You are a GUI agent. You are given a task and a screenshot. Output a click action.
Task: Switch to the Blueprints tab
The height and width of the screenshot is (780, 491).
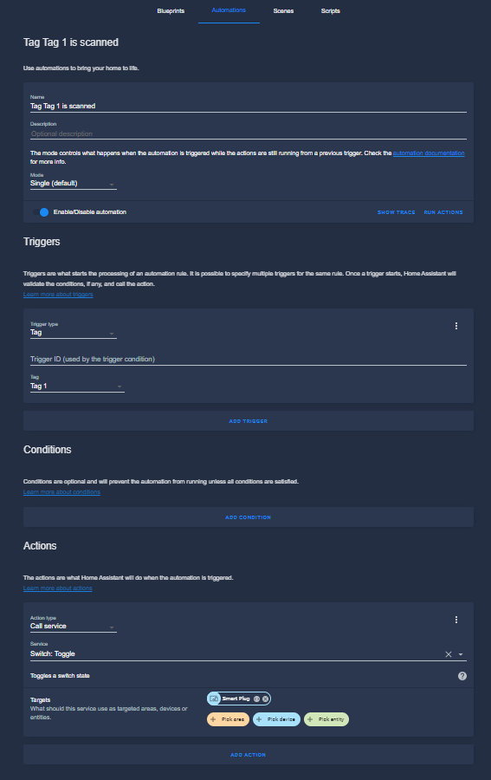171,11
